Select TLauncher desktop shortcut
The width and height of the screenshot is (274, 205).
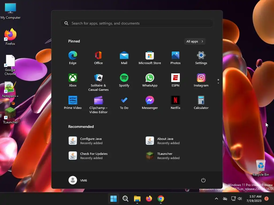(x=10, y=116)
